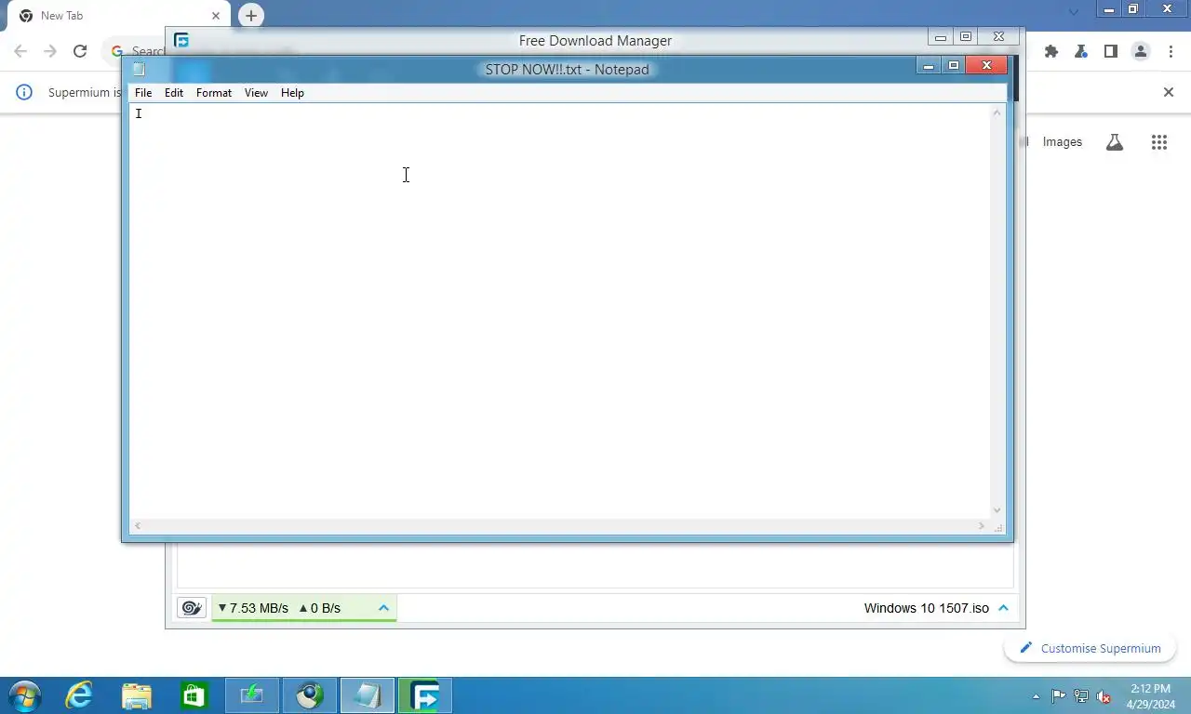
Task: Click Notepad's horizontal scrollbar right arrow
Action: click(982, 526)
